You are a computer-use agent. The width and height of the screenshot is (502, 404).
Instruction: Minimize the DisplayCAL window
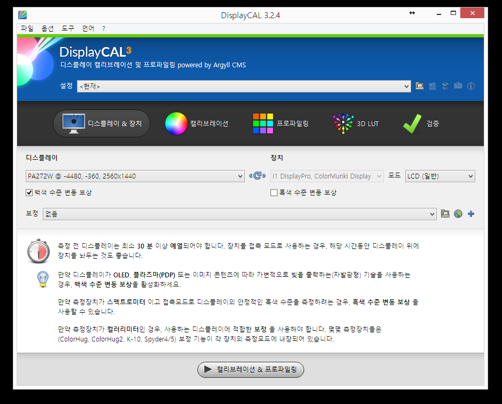pos(439,13)
